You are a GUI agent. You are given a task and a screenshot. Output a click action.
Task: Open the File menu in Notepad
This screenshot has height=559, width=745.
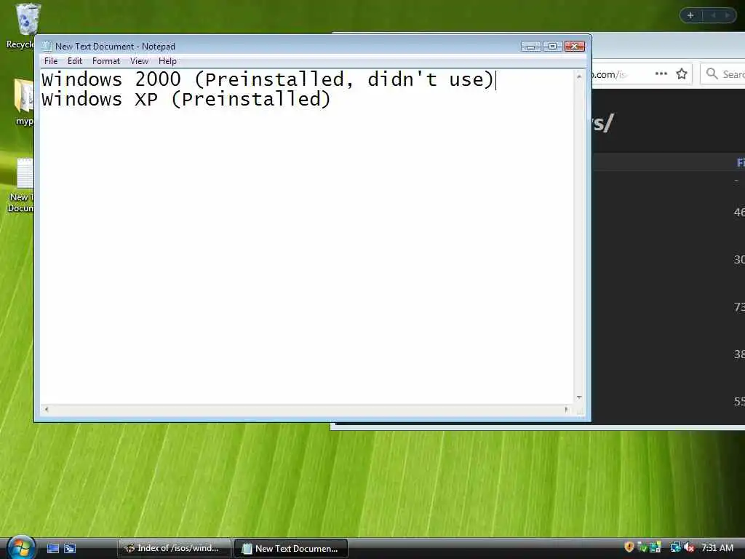point(50,61)
